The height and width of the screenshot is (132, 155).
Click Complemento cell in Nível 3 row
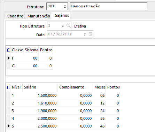(75, 111)
